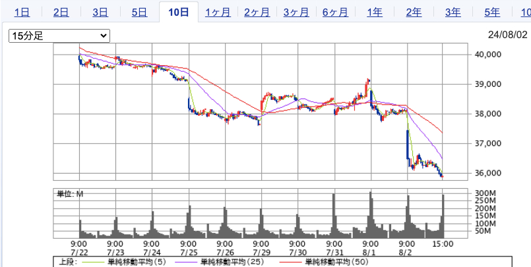531x267 pixels.
Task: Click the 7/23 date axis label
Action: coord(115,252)
